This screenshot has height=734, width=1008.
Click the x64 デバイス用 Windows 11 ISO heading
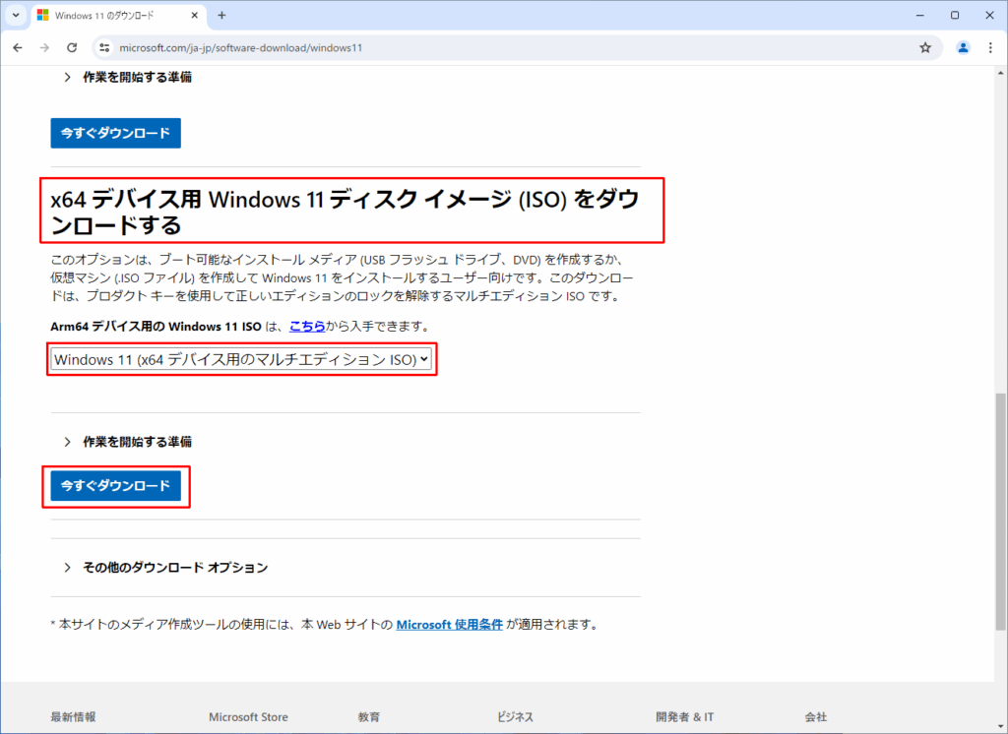pos(346,213)
